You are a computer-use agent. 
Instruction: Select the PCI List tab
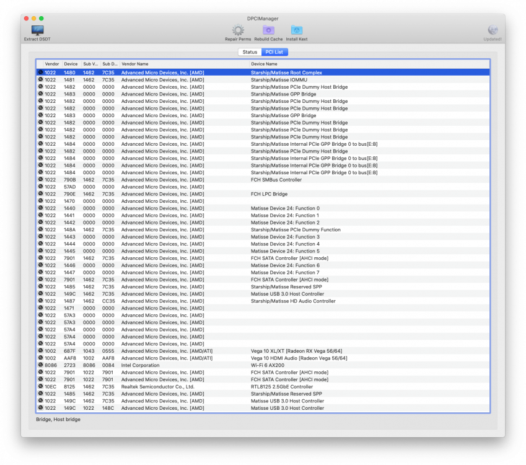coord(274,52)
